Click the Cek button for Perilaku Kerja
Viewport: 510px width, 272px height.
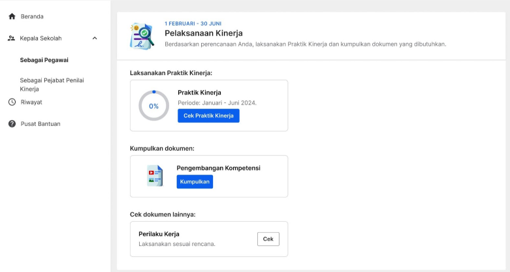(268, 239)
